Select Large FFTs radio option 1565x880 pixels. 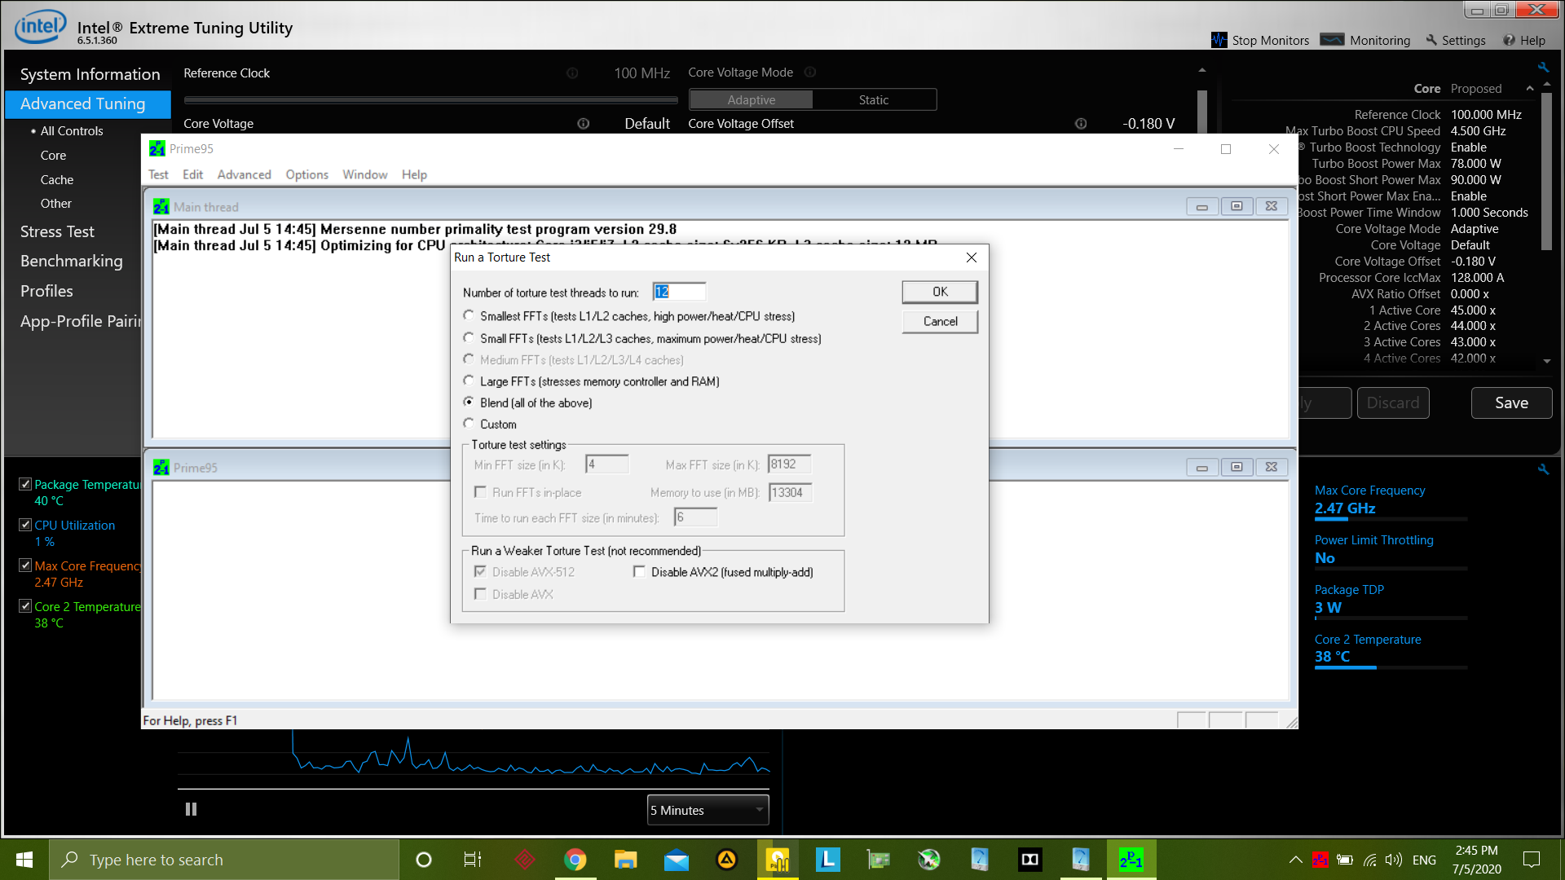tap(469, 381)
